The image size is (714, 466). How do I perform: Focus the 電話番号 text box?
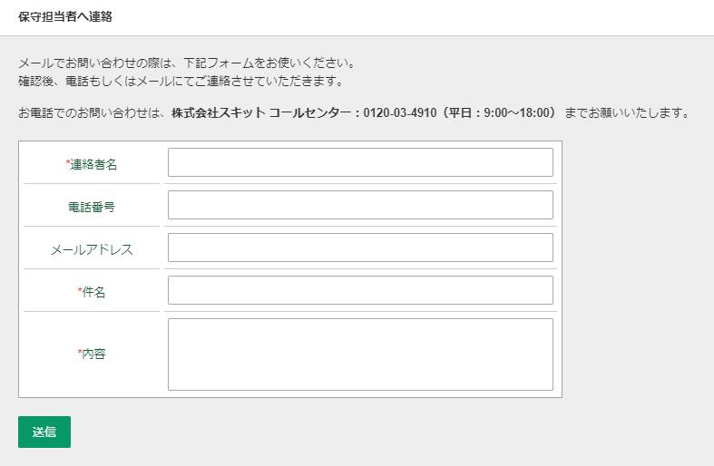click(x=360, y=205)
